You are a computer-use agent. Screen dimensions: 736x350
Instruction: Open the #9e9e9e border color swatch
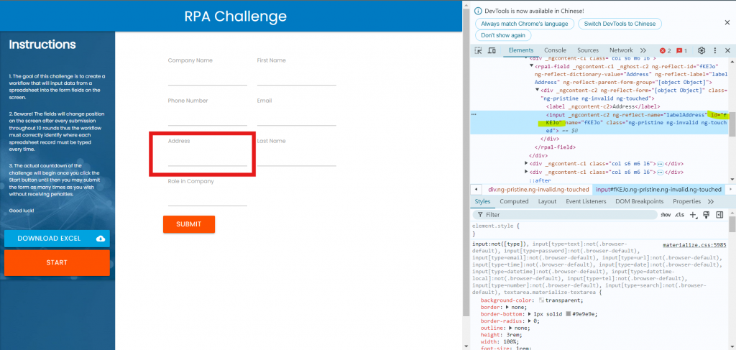569,314
